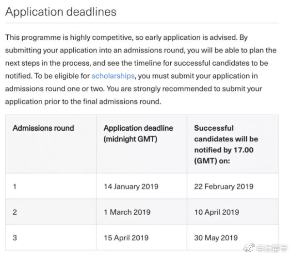Viewport: 291px width, 256px height.
Task: Click the 30 May 2019 notification cell
Action: (x=232, y=238)
